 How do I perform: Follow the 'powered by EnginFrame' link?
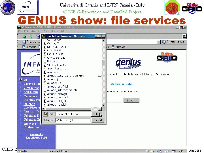point(37,136)
